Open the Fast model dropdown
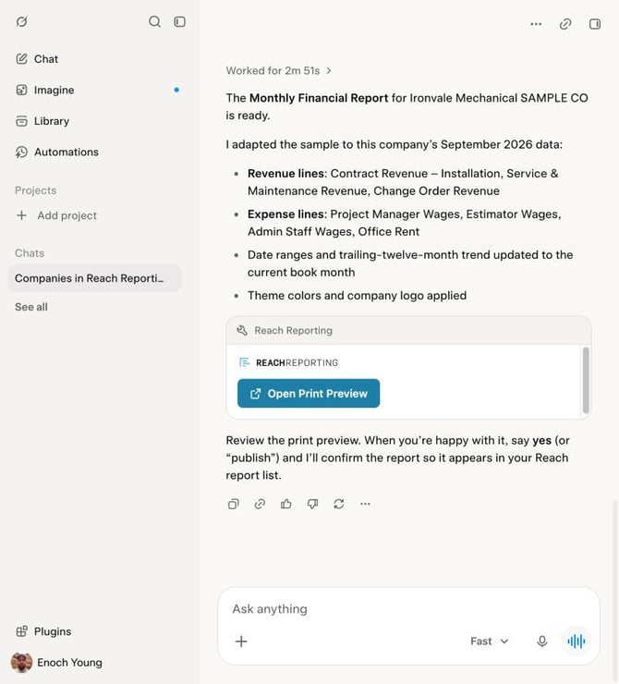The width and height of the screenshot is (619, 684). coord(489,641)
